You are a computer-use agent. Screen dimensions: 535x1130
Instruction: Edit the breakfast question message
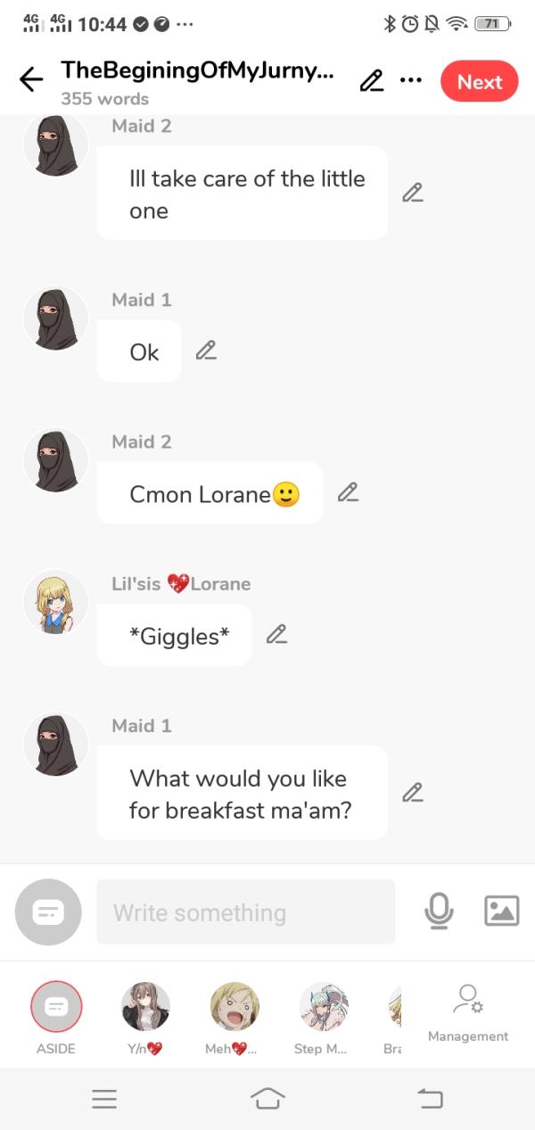(x=412, y=792)
